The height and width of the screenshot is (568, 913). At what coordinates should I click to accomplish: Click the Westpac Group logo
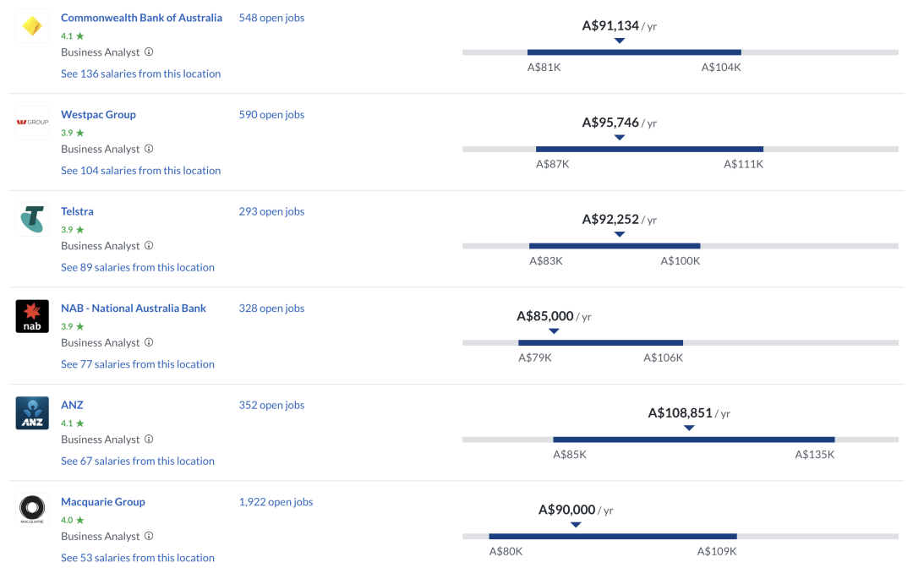[x=32, y=123]
